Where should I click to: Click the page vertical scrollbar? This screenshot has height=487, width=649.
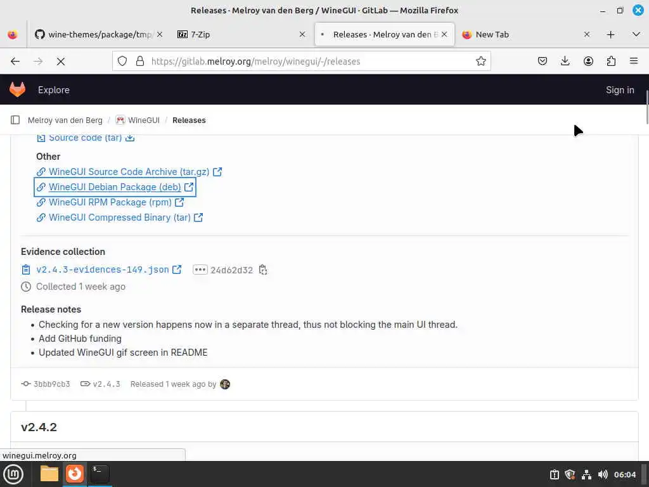[x=646, y=107]
